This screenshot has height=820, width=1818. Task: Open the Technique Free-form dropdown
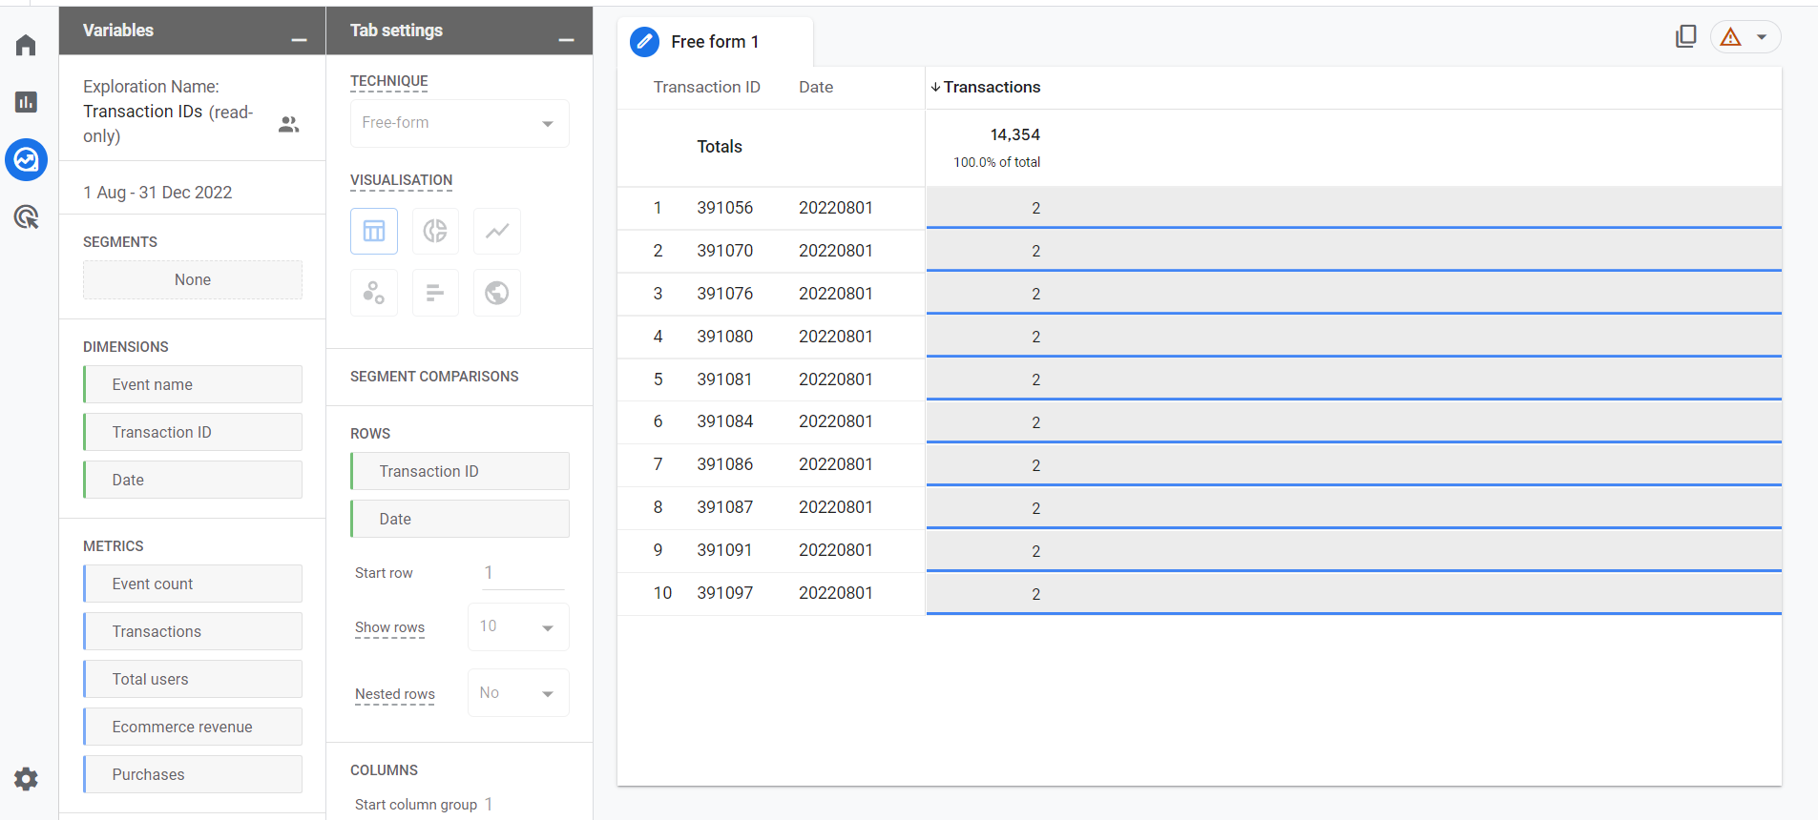pyautogui.click(x=459, y=123)
